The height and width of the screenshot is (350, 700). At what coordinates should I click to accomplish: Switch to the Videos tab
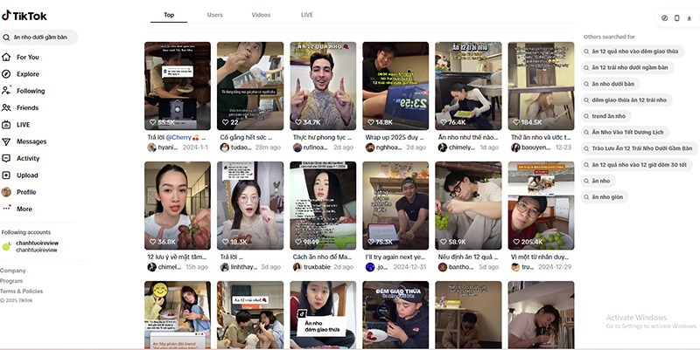pos(261,15)
